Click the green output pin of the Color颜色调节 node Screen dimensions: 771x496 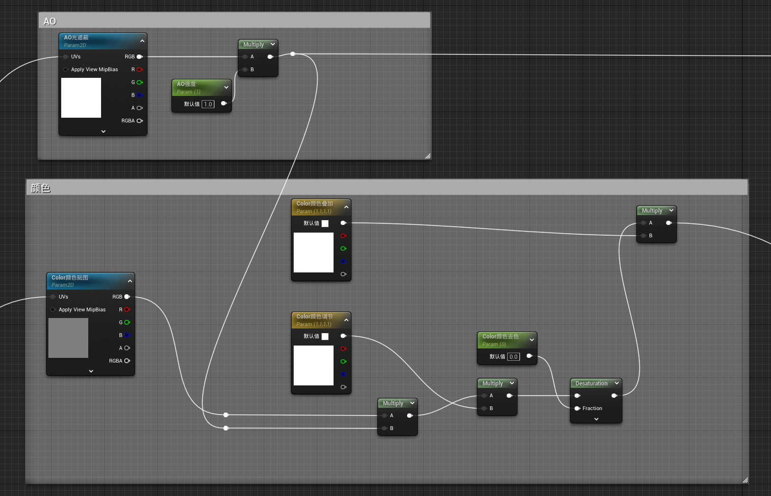[x=344, y=361]
